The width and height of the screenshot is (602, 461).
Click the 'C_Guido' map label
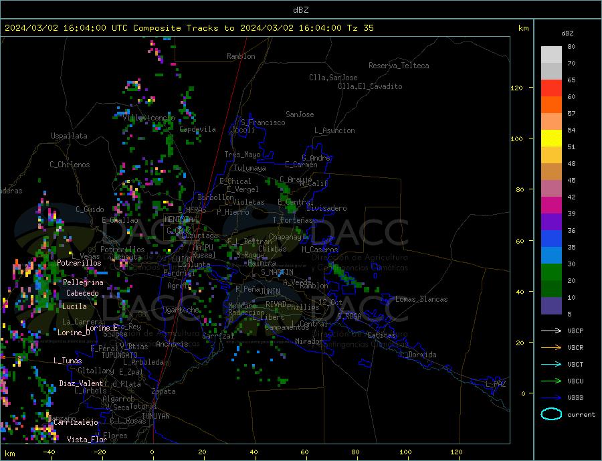[90, 209]
